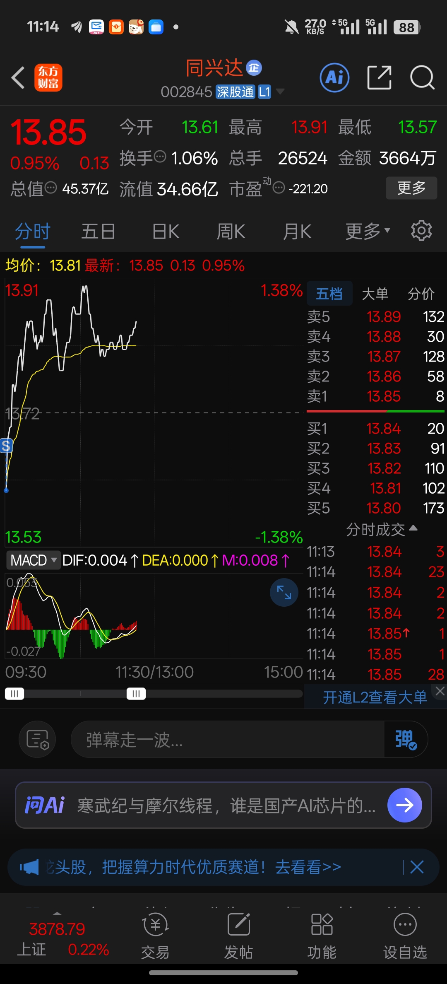Open the MACD indicator dropdown
Screen dimensions: 447x984
33,560
